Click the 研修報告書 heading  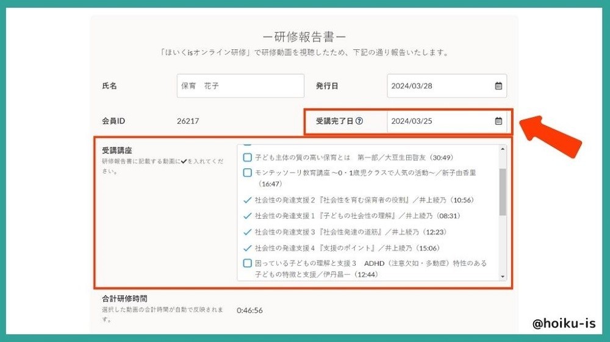304,37
